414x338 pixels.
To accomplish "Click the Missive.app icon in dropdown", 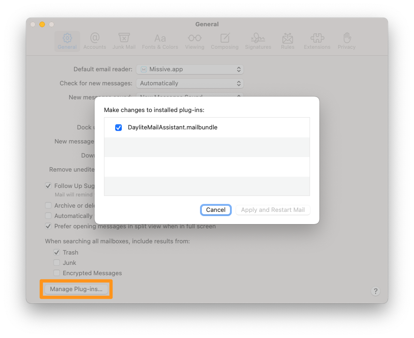I will coord(144,69).
